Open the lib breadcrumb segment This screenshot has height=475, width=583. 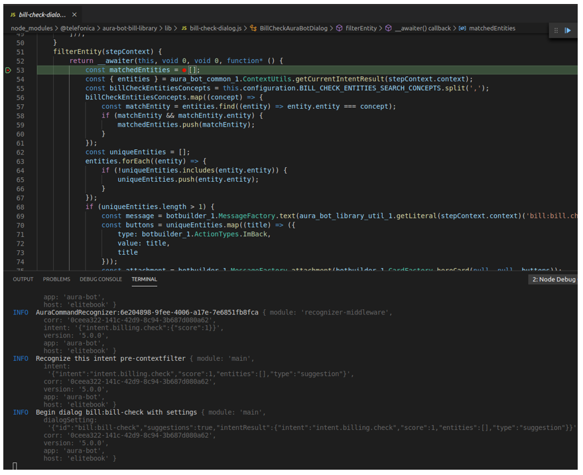pyautogui.click(x=168, y=29)
